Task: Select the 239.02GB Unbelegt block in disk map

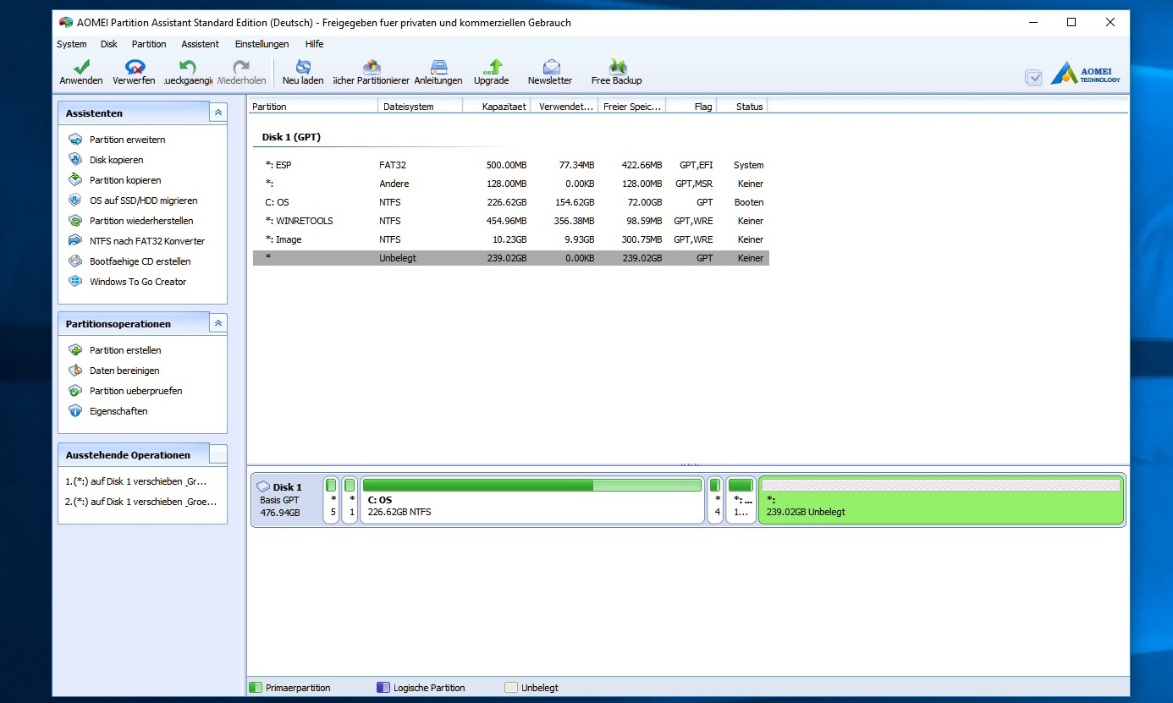Action: [x=941, y=500]
